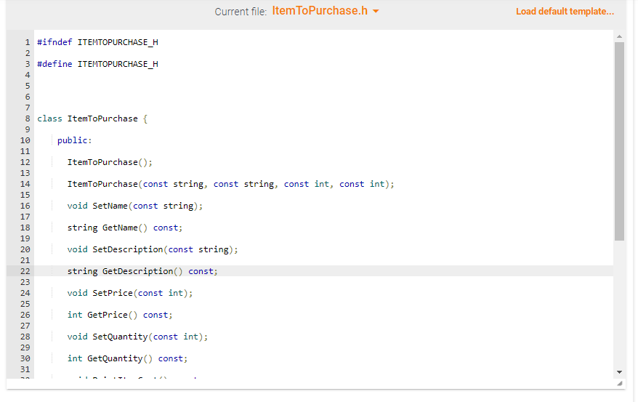Click the 'void SetName(const string);' line
The height and width of the screenshot is (402, 638).
click(135, 206)
